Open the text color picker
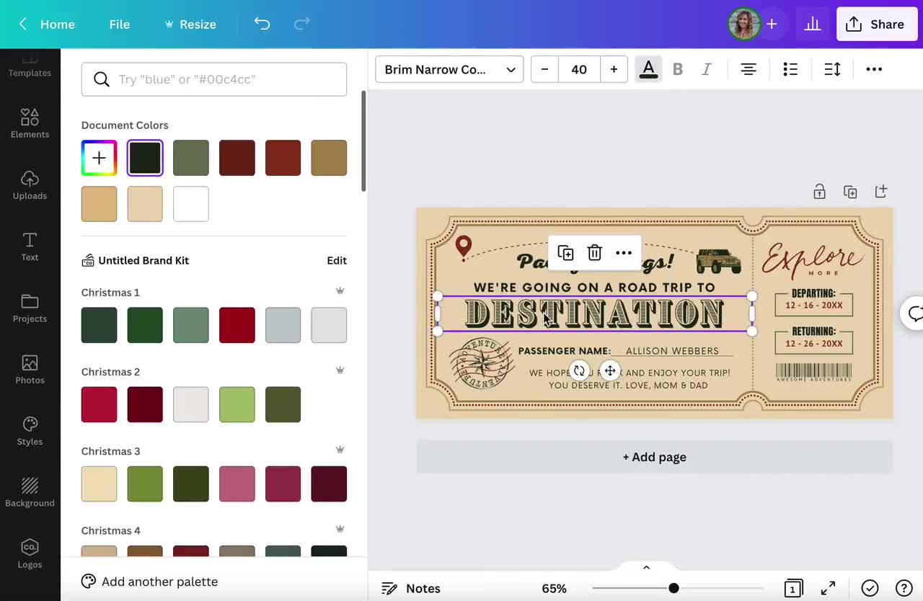 (648, 69)
